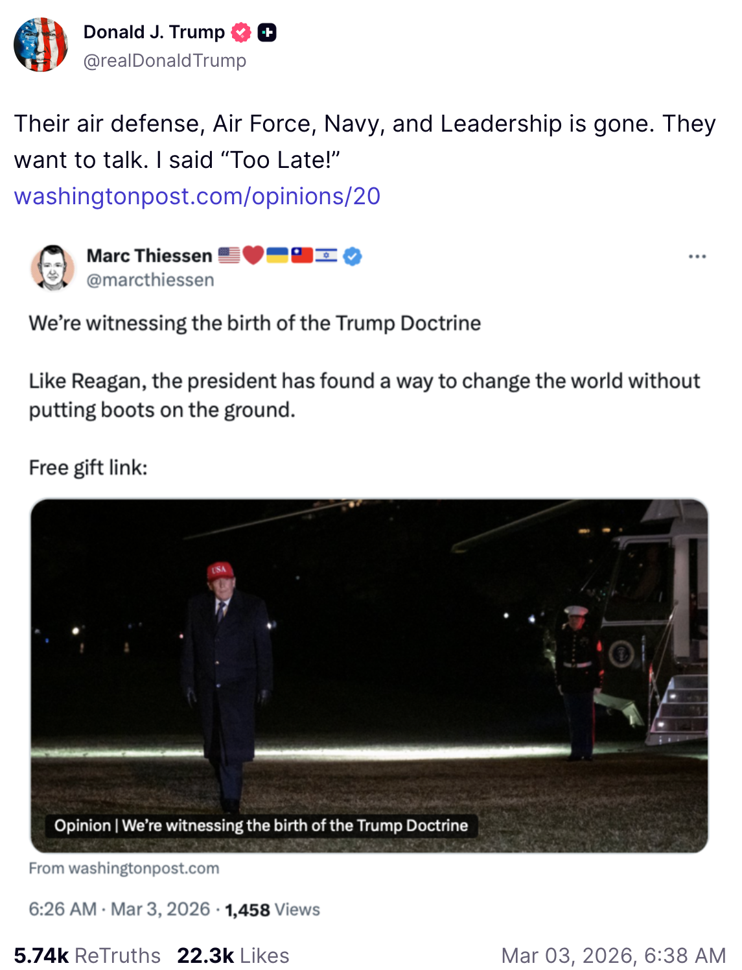
Task: Click Marc Thiessen's caricature avatar
Action: [52, 267]
